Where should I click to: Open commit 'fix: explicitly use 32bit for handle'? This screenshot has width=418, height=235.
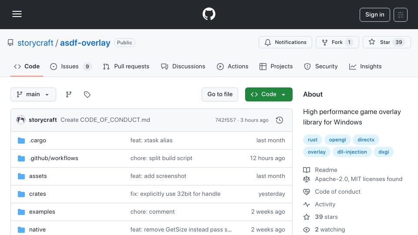pos(175,194)
